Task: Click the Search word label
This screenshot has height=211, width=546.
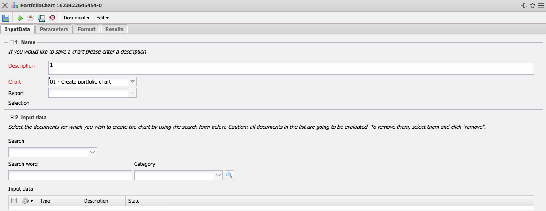Action: point(23,164)
